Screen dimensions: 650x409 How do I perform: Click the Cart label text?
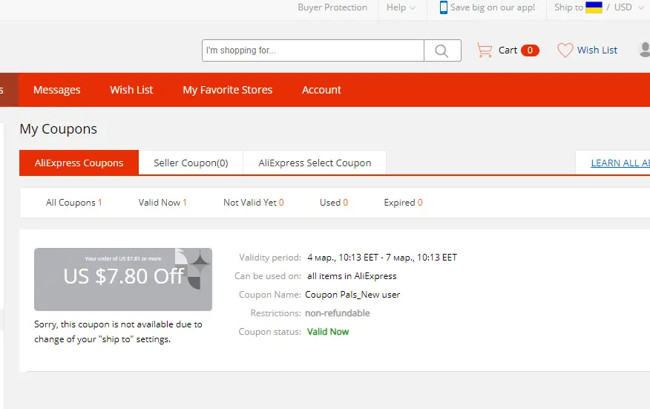[x=508, y=50]
